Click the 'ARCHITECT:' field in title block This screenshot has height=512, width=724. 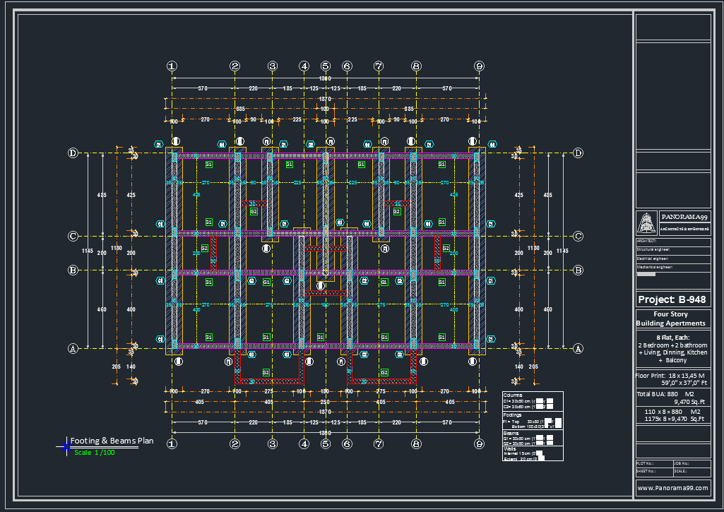[673, 242]
